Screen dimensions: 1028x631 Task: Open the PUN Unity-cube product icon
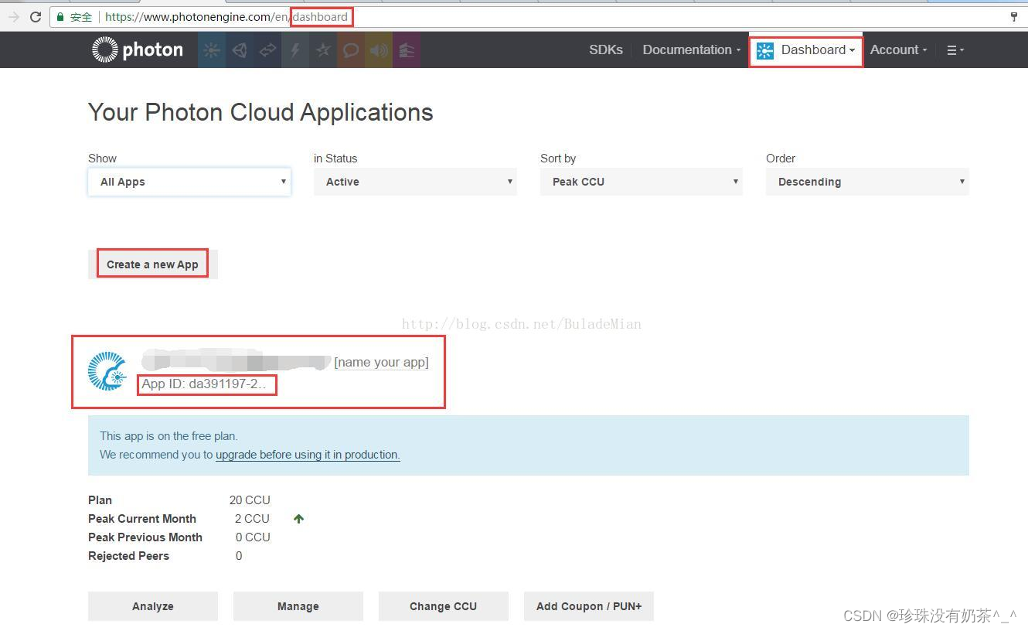[240, 50]
